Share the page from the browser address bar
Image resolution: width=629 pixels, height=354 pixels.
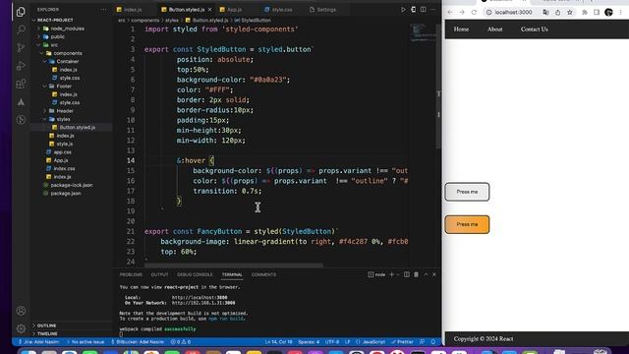tap(557, 13)
